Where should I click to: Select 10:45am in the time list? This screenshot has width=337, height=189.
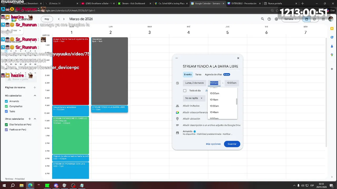[x=222, y=112]
